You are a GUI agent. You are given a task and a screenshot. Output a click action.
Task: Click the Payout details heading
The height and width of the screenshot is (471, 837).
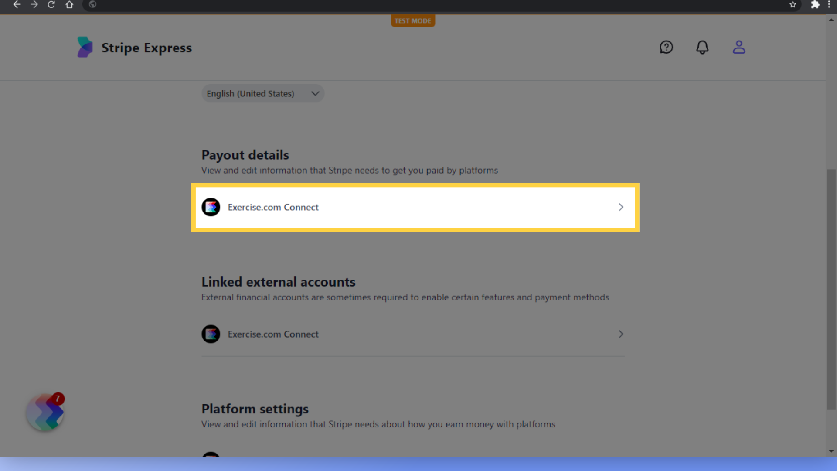click(245, 155)
